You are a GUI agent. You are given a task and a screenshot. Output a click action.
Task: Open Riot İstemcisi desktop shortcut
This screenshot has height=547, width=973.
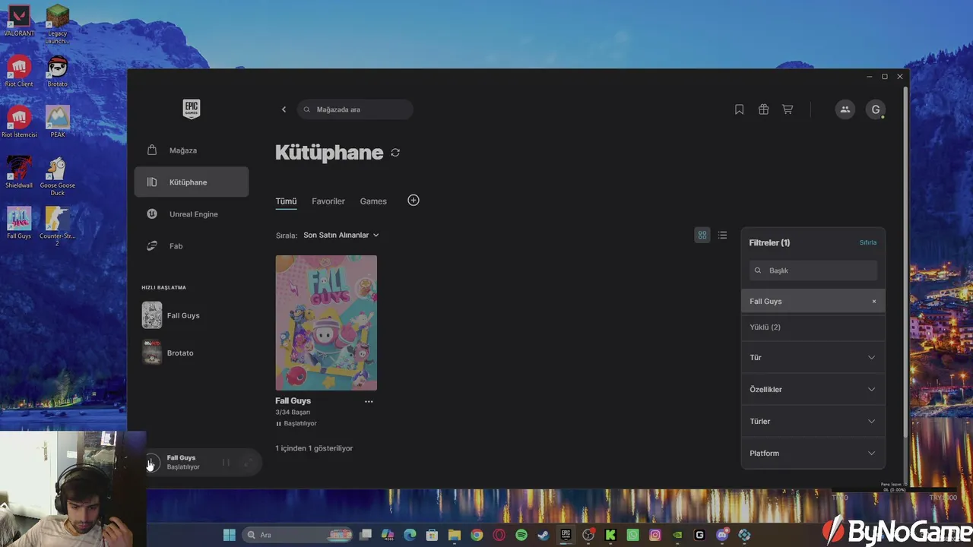pyautogui.click(x=19, y=122)
